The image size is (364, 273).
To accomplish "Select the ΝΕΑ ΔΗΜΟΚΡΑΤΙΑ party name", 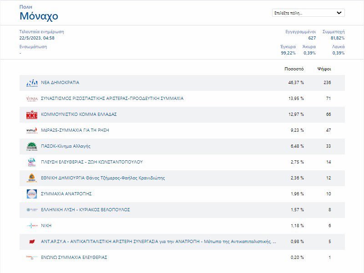I will coord(60,83).
